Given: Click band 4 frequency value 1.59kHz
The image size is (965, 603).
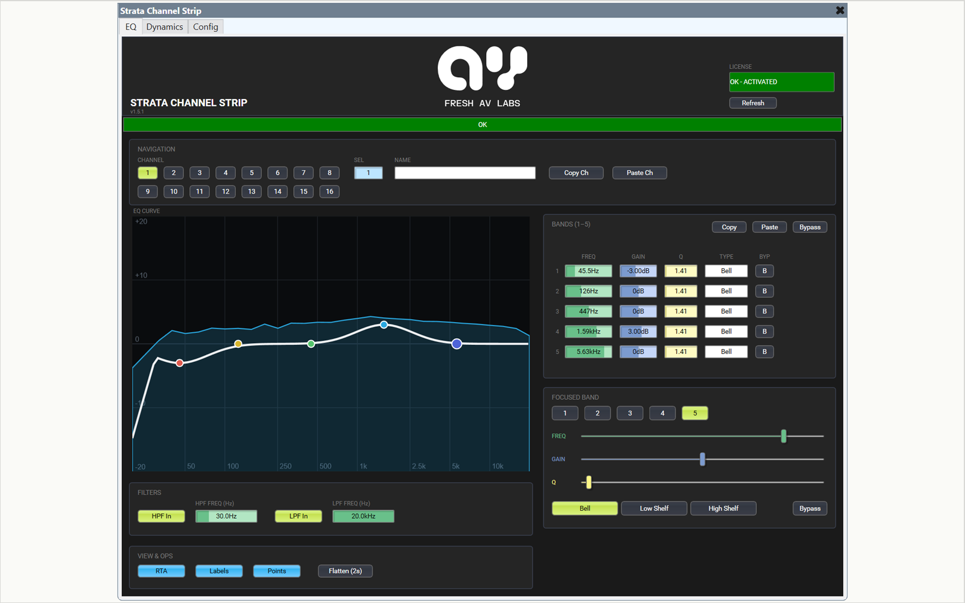Looking at the screenshot, I should coord(588,332).
